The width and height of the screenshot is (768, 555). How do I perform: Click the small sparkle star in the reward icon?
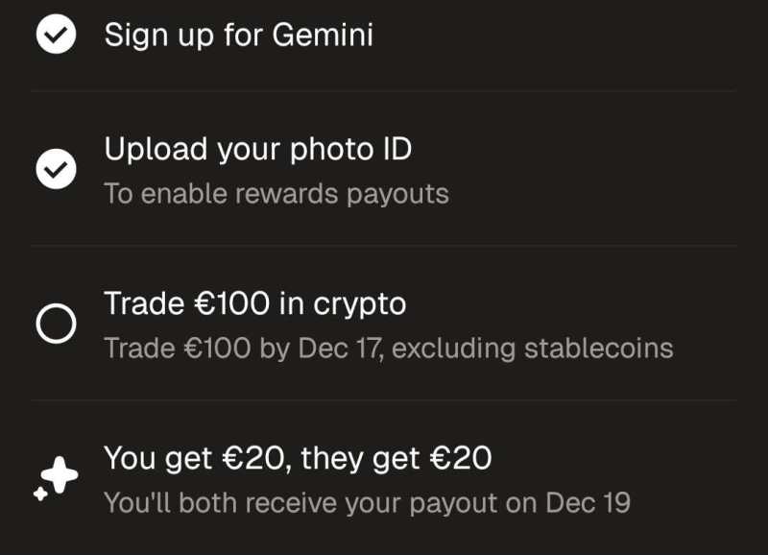click(x=40, y=494)
